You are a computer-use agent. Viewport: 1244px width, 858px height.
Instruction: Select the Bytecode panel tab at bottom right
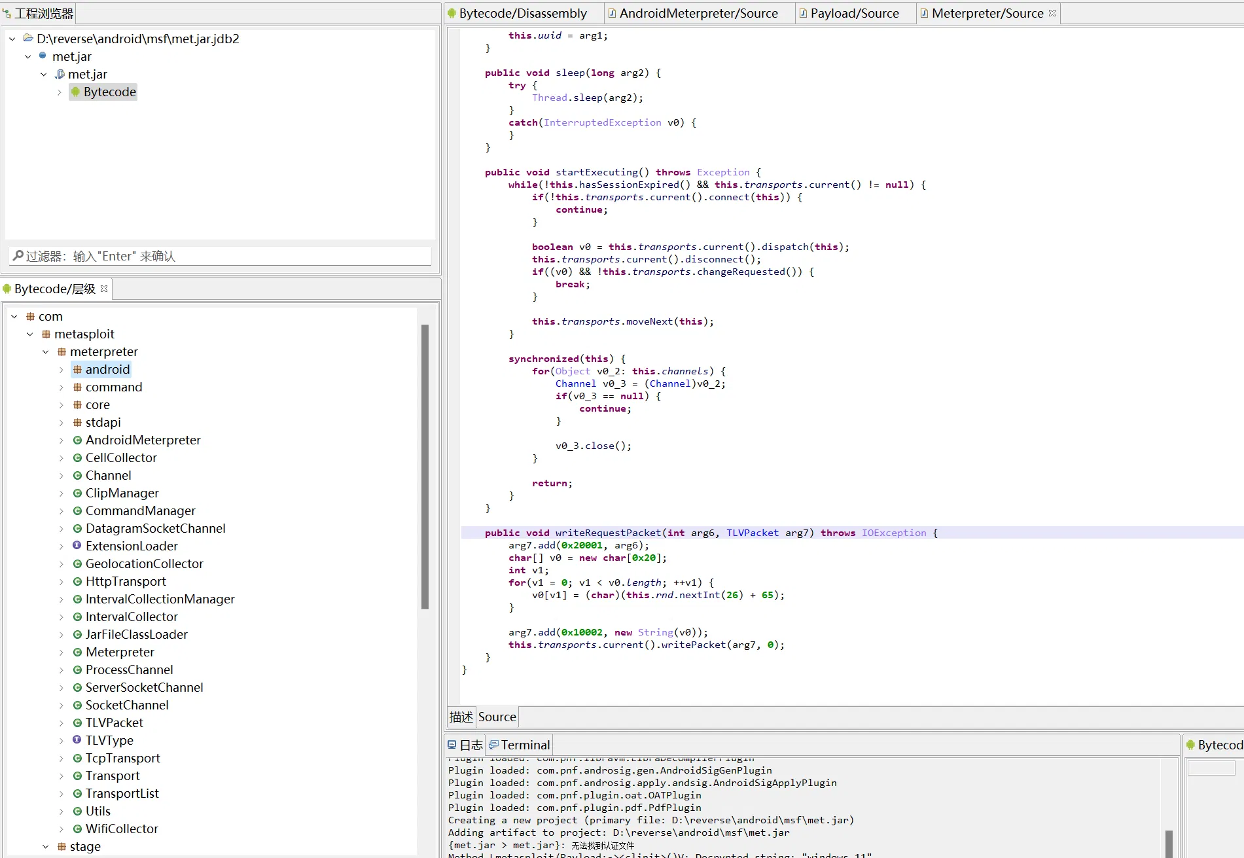coord(1215,745)
